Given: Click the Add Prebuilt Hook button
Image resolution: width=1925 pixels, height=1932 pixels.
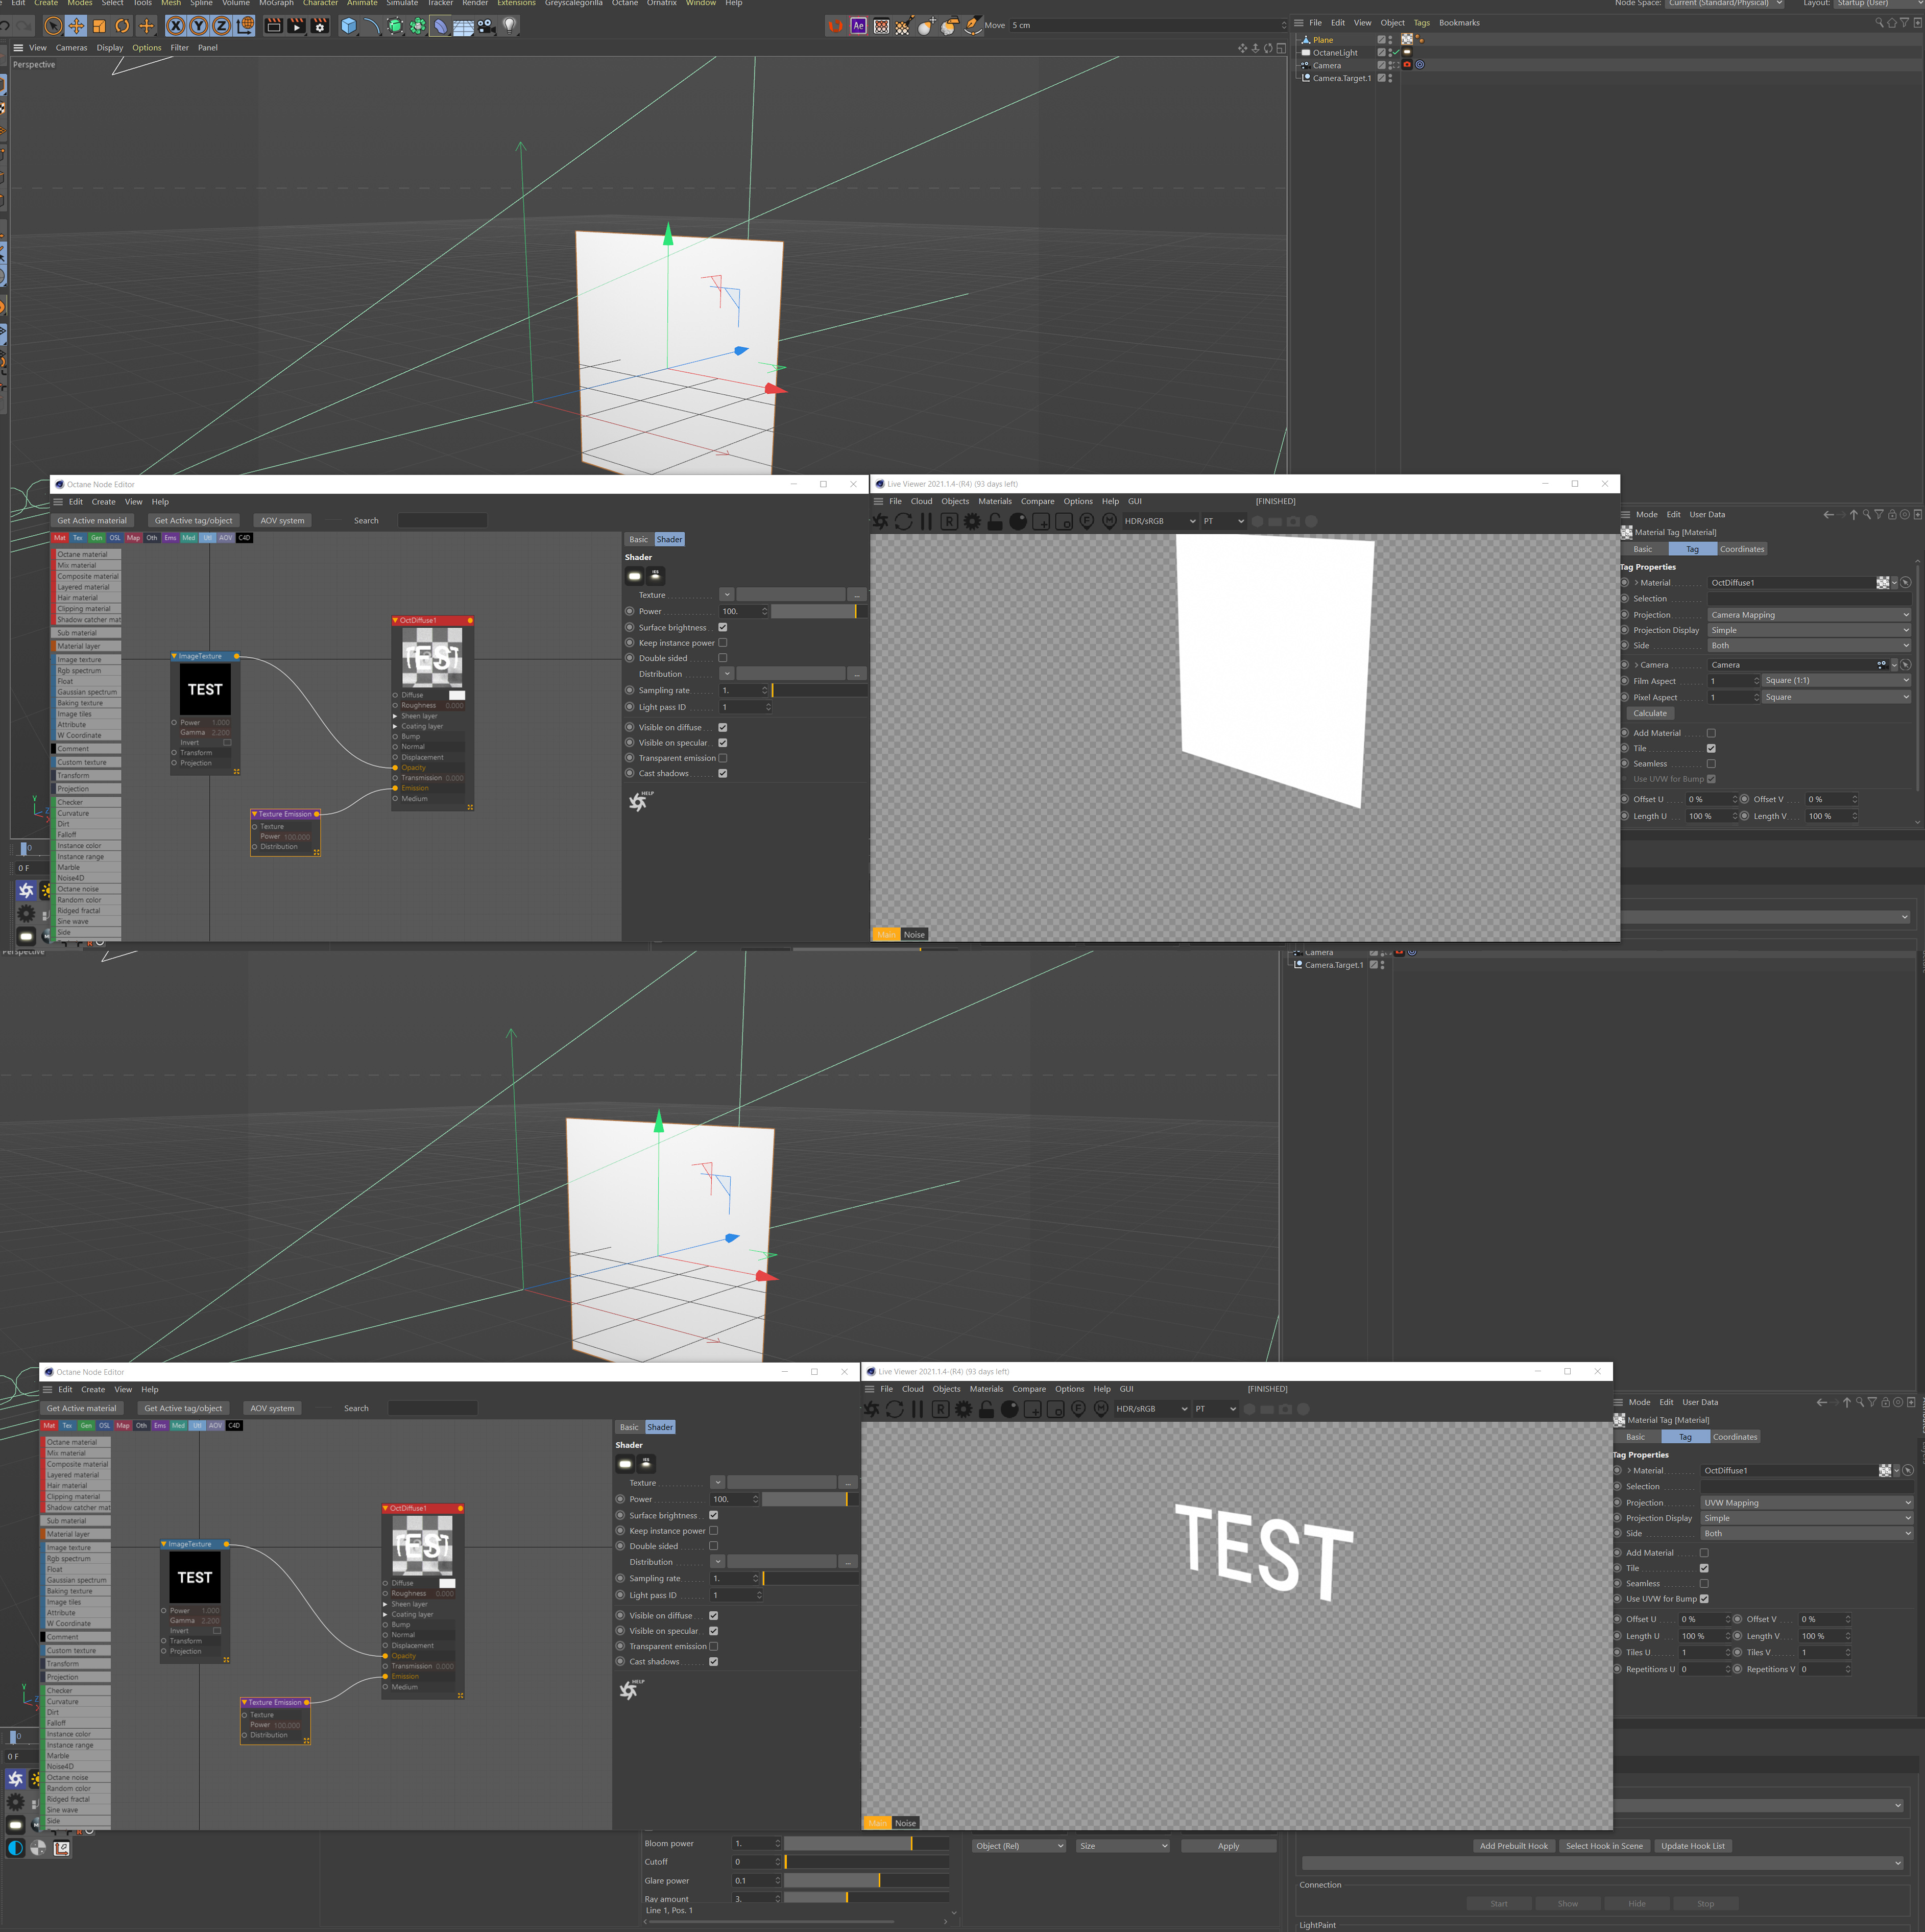Looking at the screenshot, I should click(1513, 1846).
